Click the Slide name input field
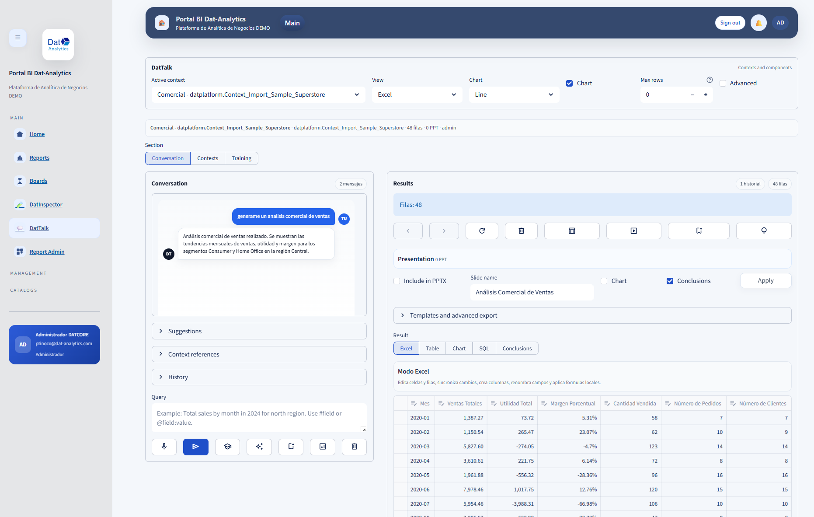This screenshot has height=517, width=814. point(532,292)
